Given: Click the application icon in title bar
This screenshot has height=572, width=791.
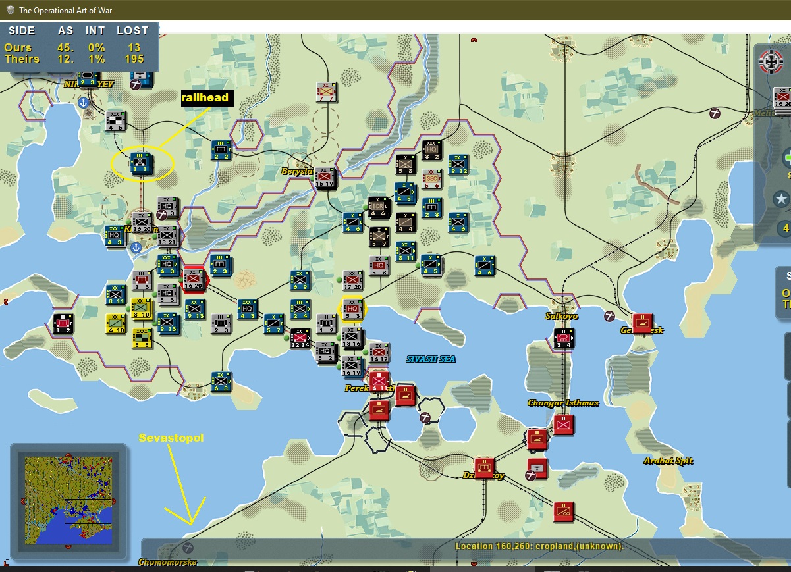Looking at the screenshot, I should (x=10, y=10).
